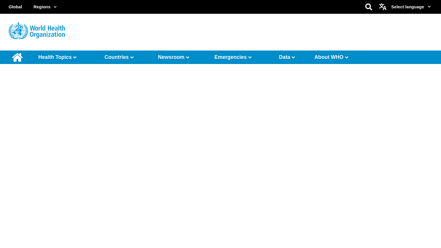Open the Global link
Image resolution: width=441 pixels, height=248 pixels.
coord(15,7)
